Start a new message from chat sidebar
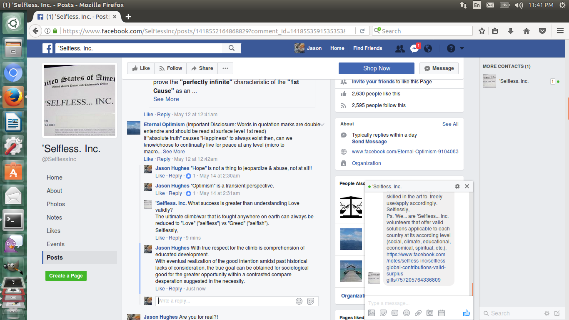The image size is (569, 320). [557, 313]
